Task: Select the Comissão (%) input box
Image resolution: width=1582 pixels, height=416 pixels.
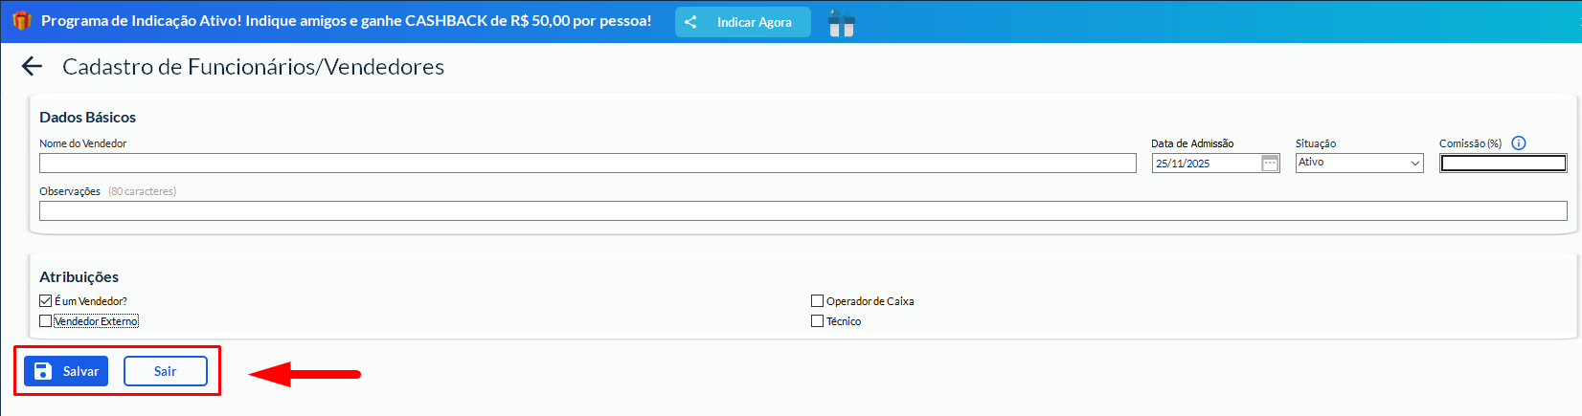Action: [1503, 164]
